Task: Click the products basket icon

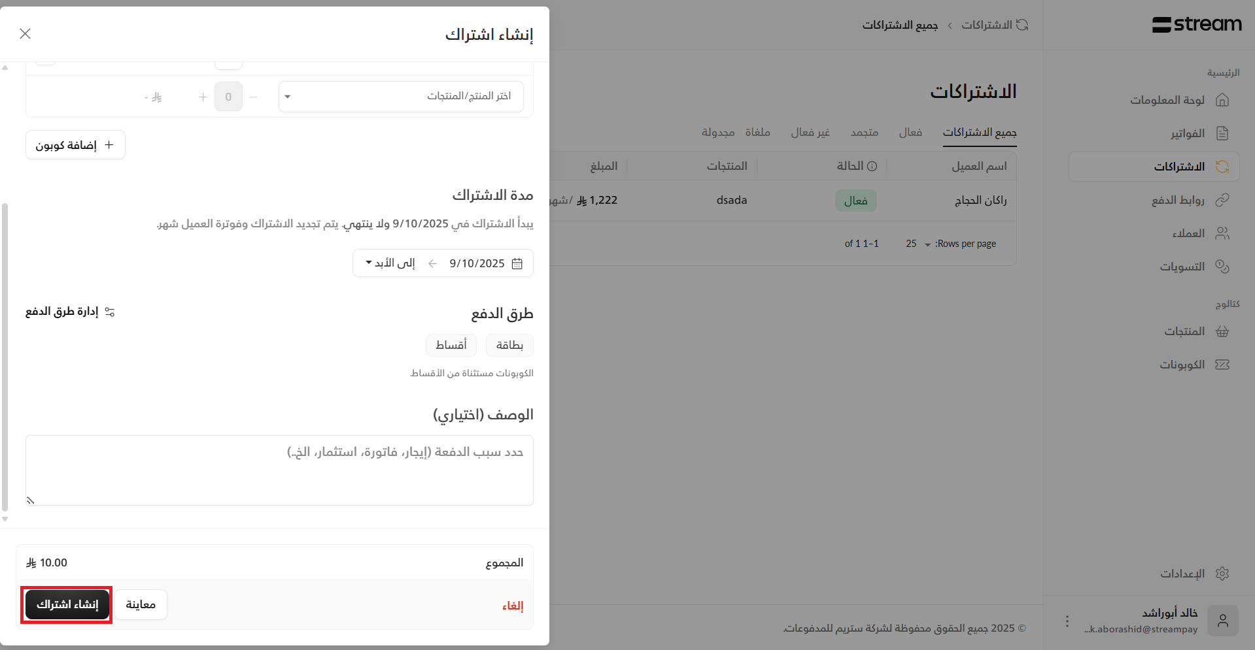Action: [1222, 331]
